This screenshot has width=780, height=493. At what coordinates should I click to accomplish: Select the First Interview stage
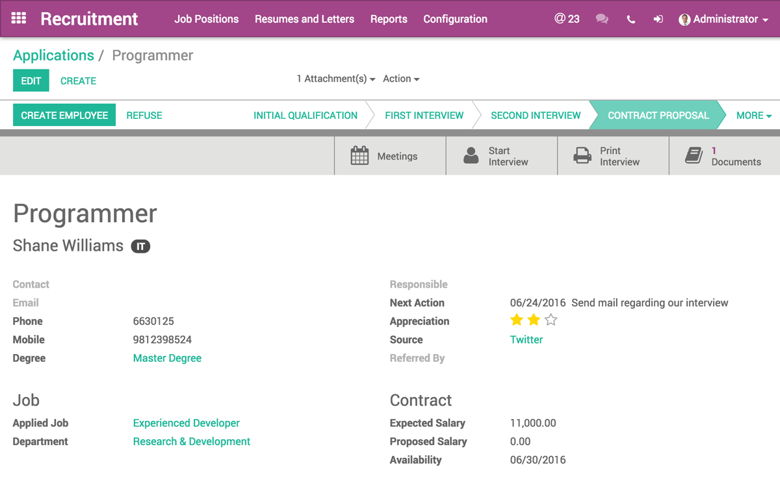pos(424,116)
